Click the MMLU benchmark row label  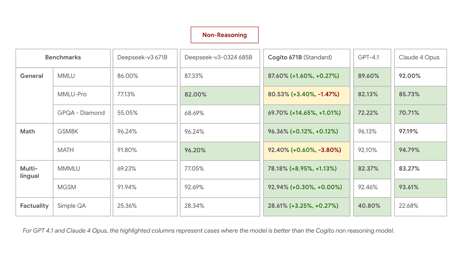66,76
